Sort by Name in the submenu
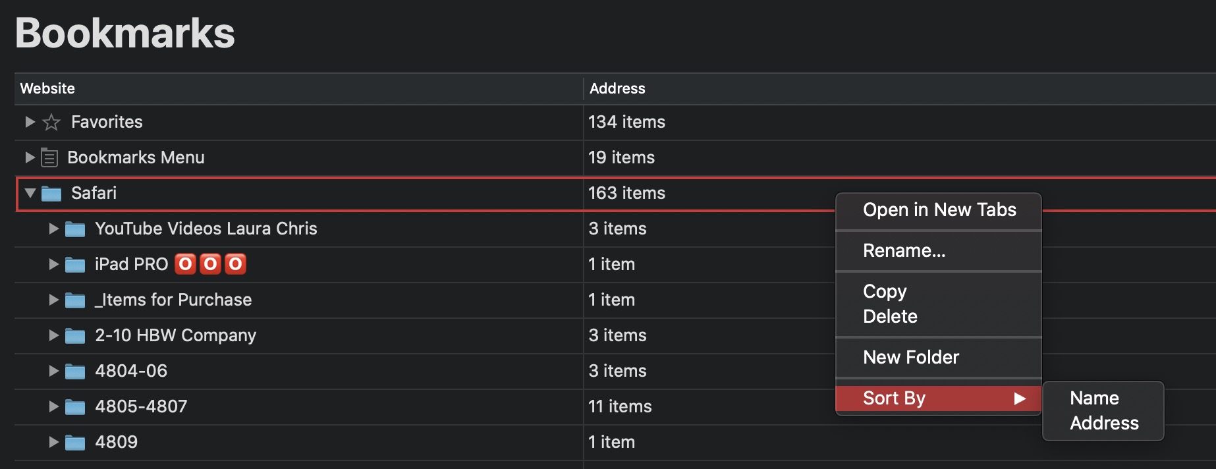This screenshot has width=1216, height=469. 1094,399
